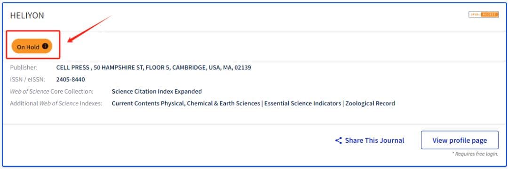Image resolution: width=508 pixels, height=169 pixels.
Task: Click the Web of Science Core Collection label
Action: [x=52, y=92]
